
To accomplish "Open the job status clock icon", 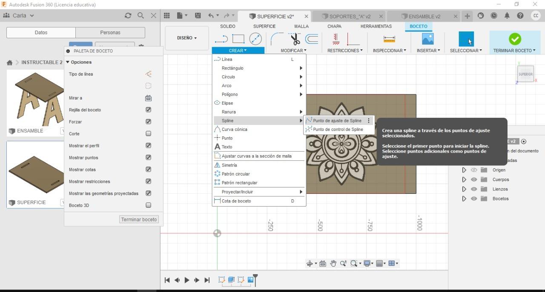I will click(494, 16).
